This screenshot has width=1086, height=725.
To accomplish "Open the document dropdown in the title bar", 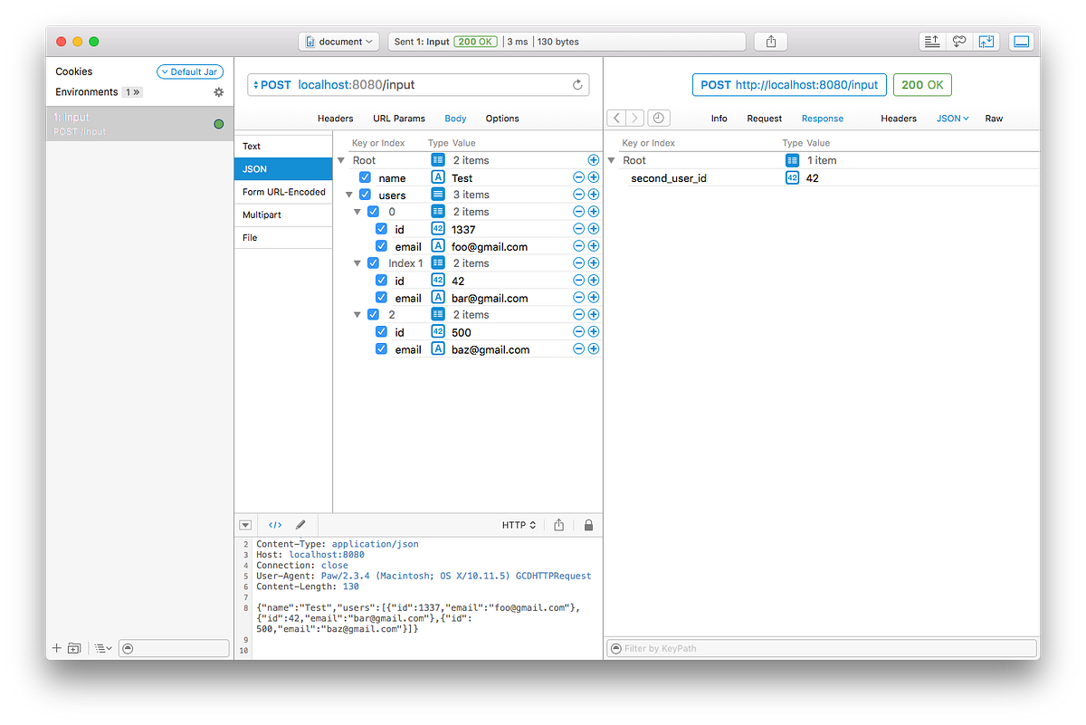I will point(338,42).
